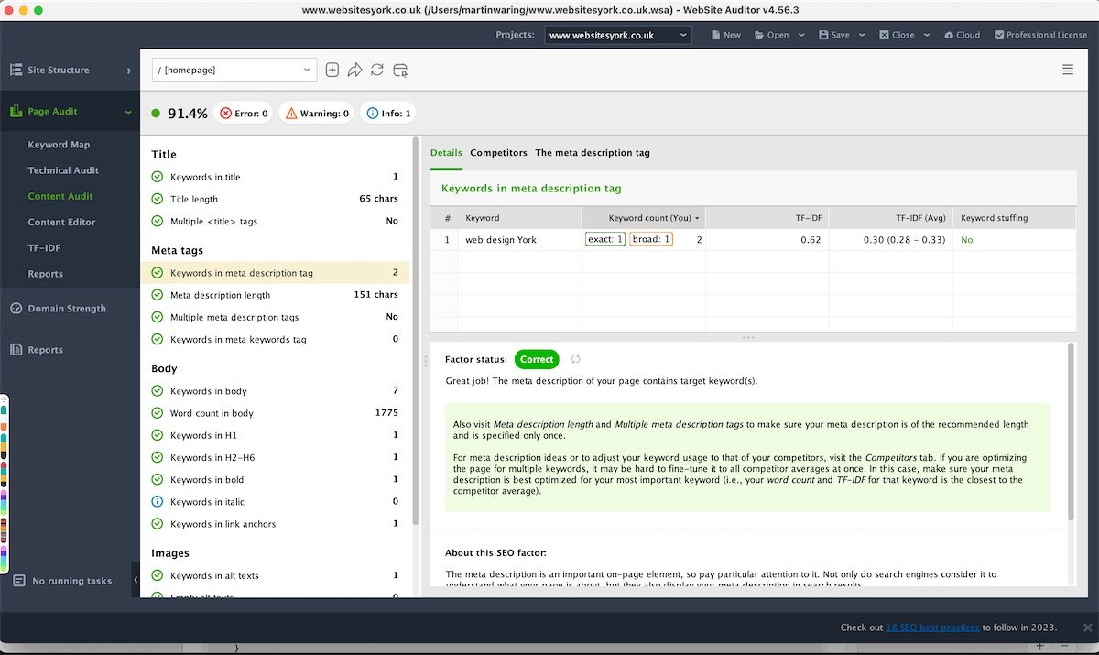1099x655 pixels.
Task: Select Keywords in meta description tag row
Action: point(275,273)
